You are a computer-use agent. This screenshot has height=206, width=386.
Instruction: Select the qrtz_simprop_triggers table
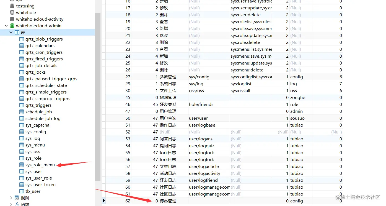(x=48, y=99)
